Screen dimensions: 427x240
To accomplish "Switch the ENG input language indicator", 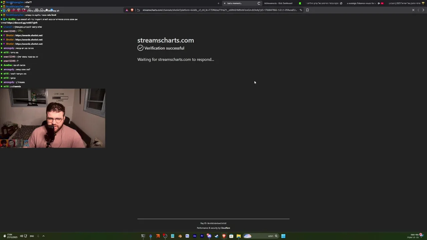I will (x=32, y=236).
